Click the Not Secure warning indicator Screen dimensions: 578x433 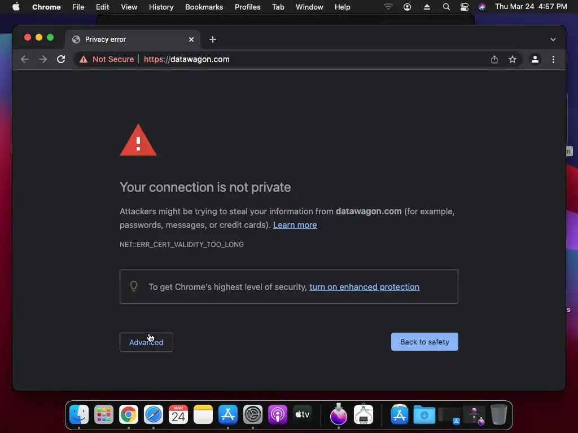[107, 59]
